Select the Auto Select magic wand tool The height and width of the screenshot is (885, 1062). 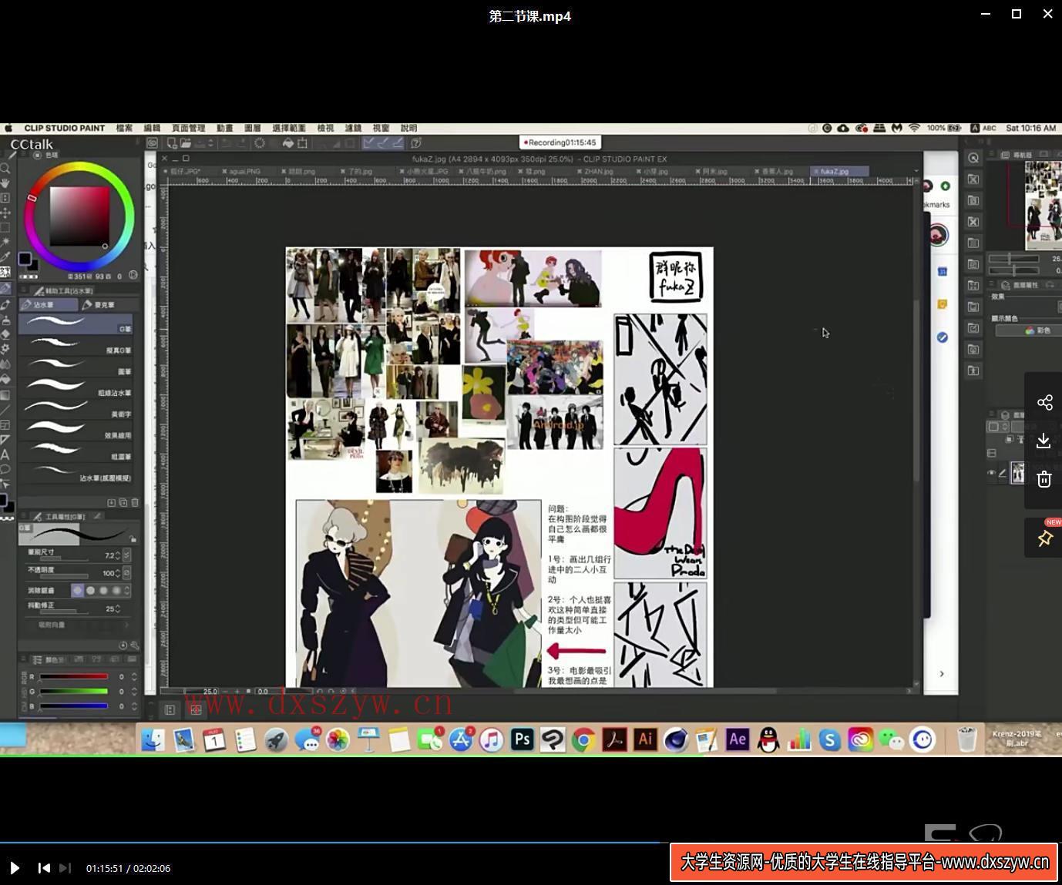[x=5, y=242]
